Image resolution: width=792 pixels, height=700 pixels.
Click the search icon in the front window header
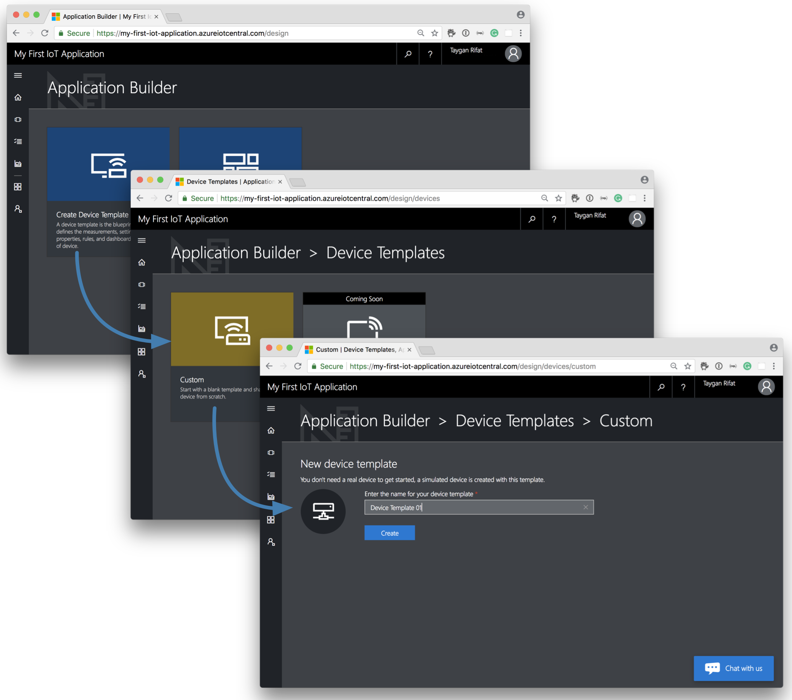click(x=661, y=387)
